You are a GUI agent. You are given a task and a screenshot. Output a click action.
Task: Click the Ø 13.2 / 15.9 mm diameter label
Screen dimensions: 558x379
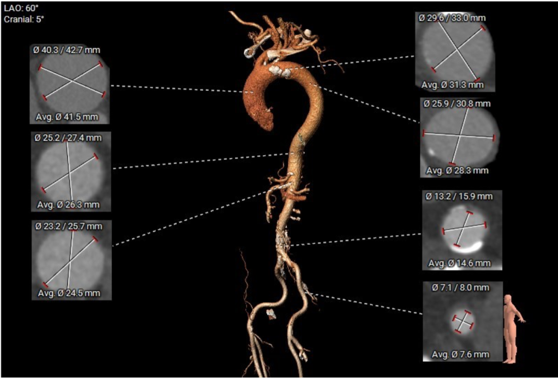(459, 196)
